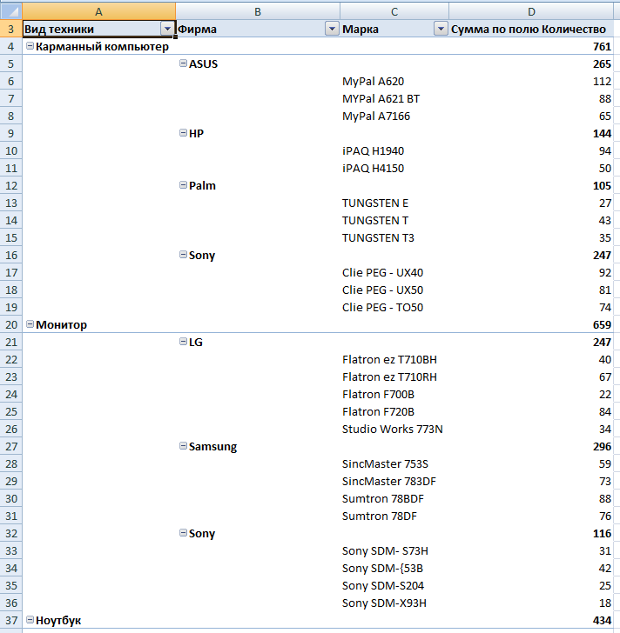Click the Sony SDM- S73H cell
This screenshot has height=633, width=620.
[394, 550]
